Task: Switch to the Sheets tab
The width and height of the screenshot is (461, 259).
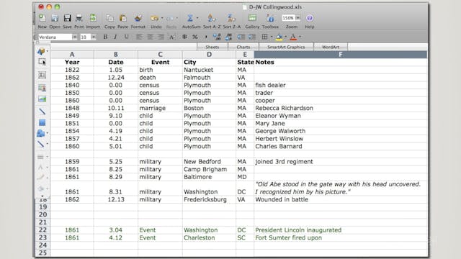Action: click(x=212, y=47)
